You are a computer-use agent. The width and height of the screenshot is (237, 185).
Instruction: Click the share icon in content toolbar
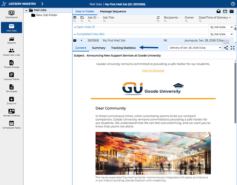[x=226, y=48]
